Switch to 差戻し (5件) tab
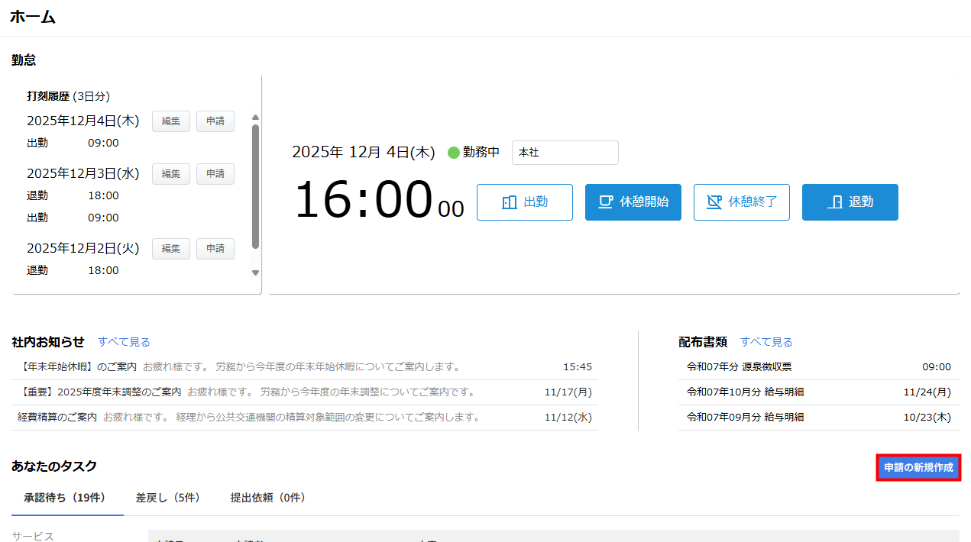The width and height of the screenshot is (971, 542). point(167,498)
